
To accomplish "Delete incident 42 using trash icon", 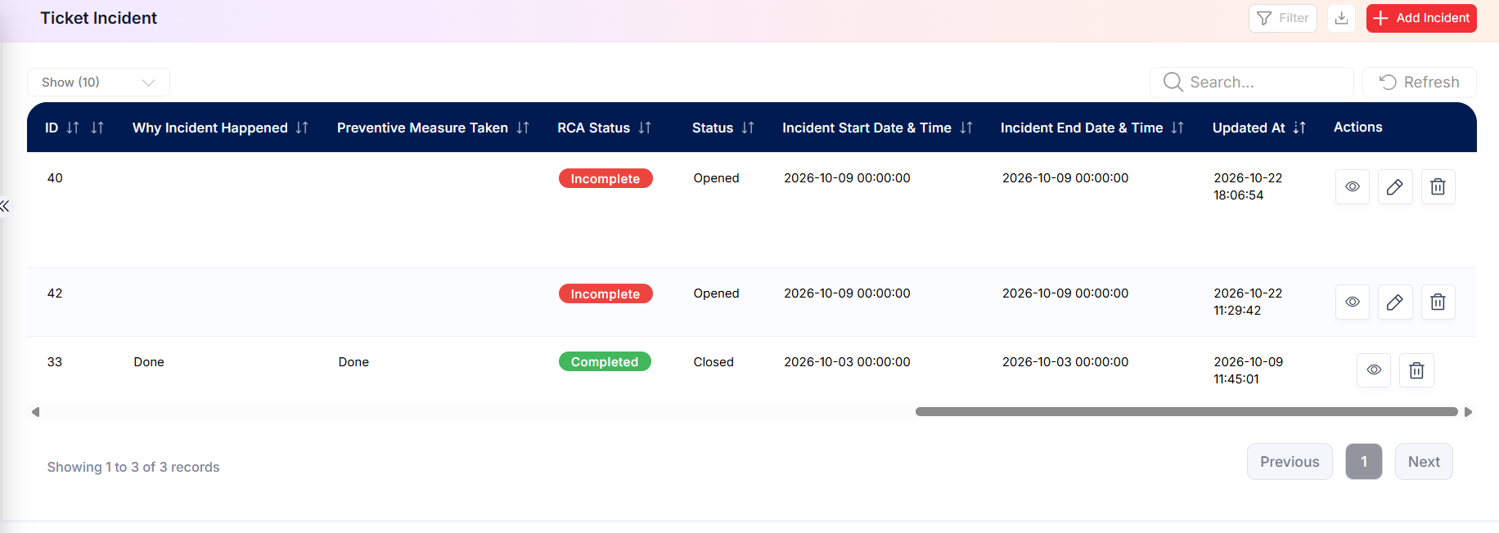I will [1438, 302].
